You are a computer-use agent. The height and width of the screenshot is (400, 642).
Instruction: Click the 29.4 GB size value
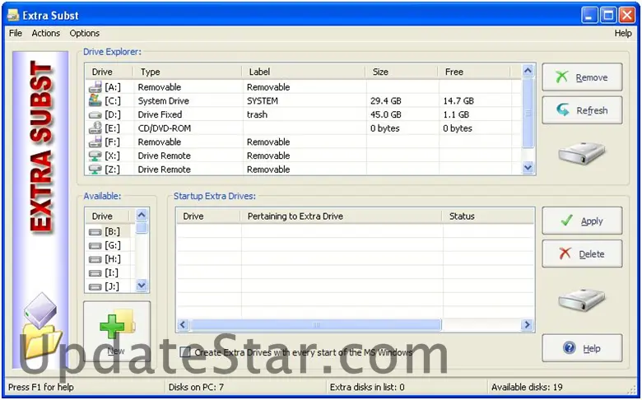386,100
